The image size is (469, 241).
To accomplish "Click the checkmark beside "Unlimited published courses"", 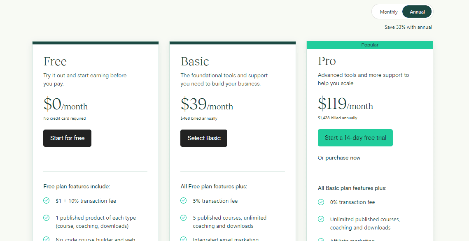I will pyautogui.click(x=321, y=219).
